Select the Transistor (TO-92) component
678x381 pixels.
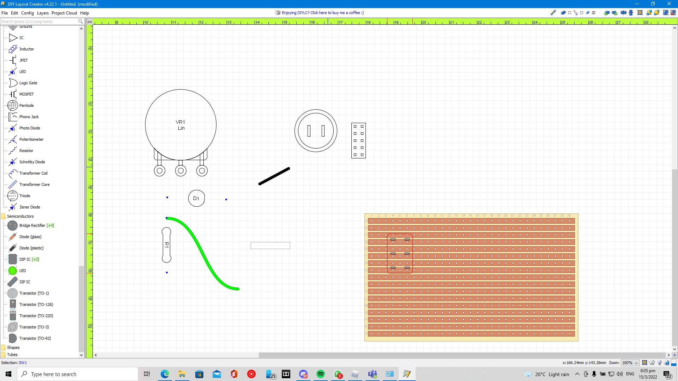click(37, 338)
